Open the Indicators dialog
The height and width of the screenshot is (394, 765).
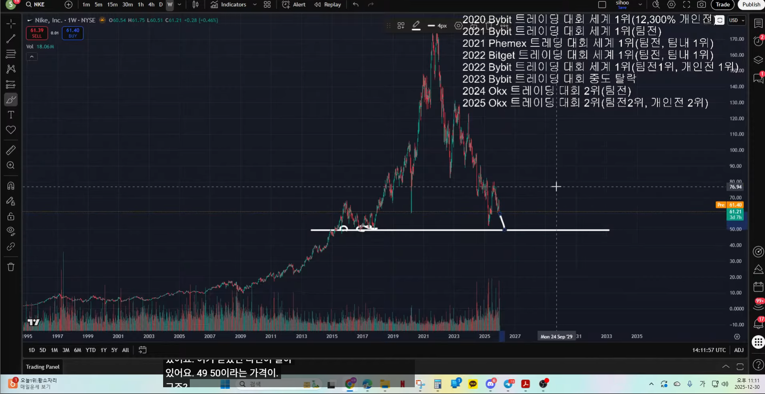pos(229,5)
